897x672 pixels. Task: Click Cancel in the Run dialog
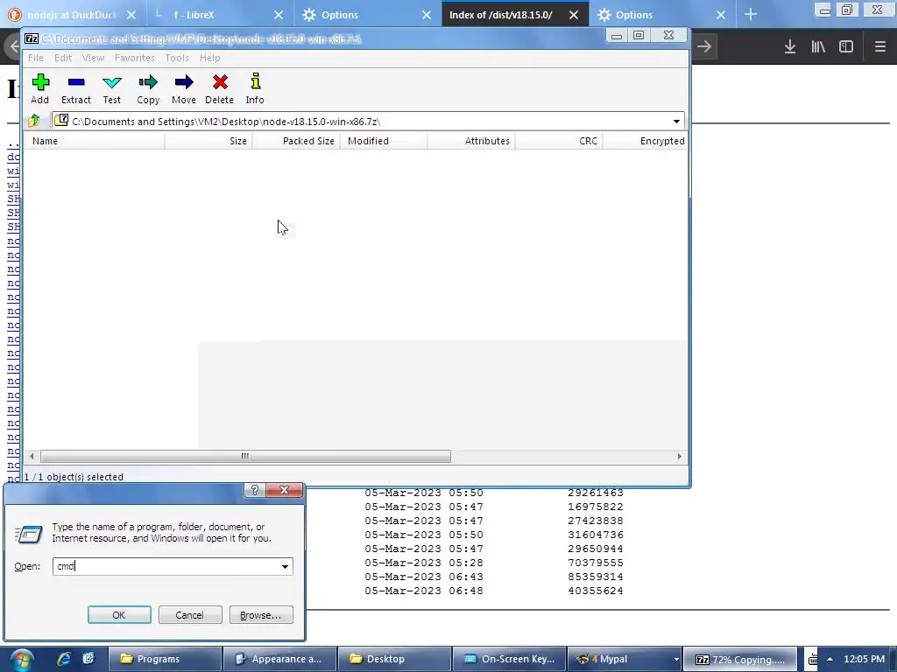point(190,615)
